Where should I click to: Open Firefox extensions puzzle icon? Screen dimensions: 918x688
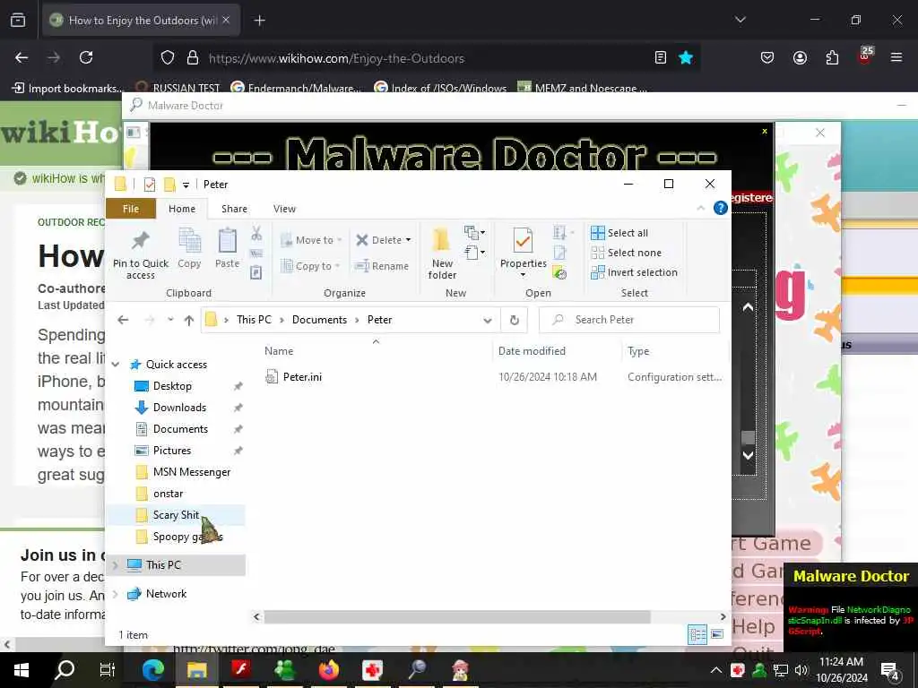coord(832,57)
